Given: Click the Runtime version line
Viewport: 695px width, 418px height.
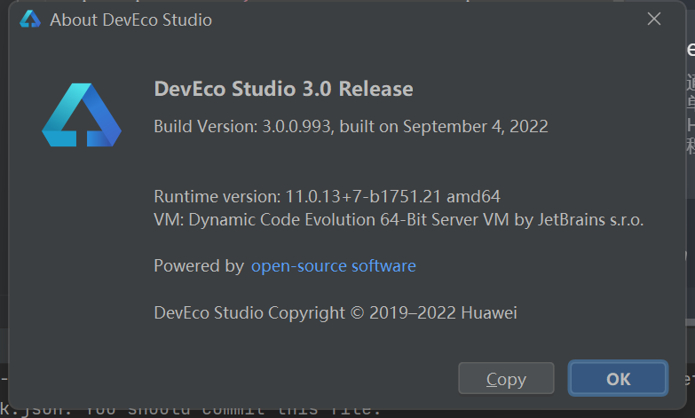Looking at the screenshot, I should click(328, 196).
